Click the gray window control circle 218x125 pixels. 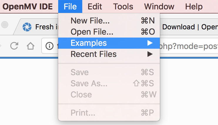(5, 25)
